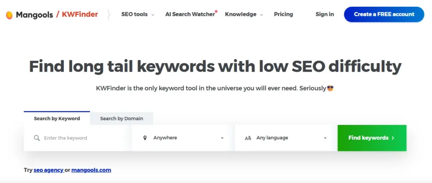Click the arrow inside Find keywords button

(393, 138)
